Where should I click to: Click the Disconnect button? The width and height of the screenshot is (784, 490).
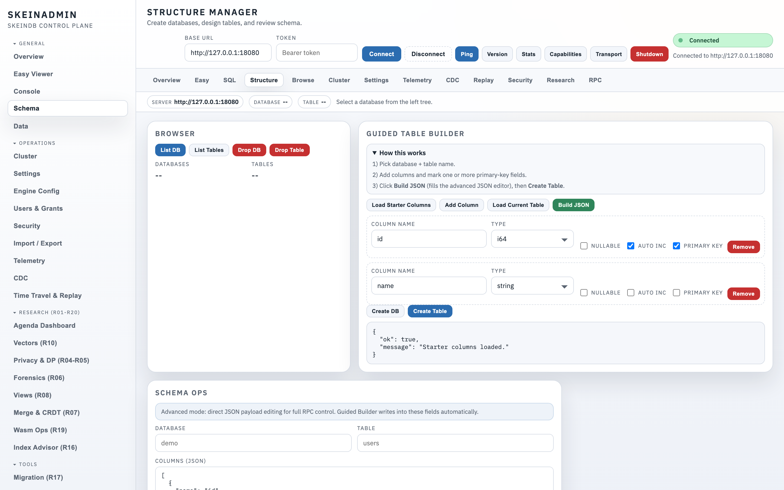point(428,54)
